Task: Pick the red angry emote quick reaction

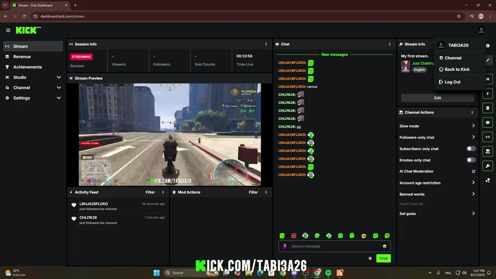Action: click(294, 236)
